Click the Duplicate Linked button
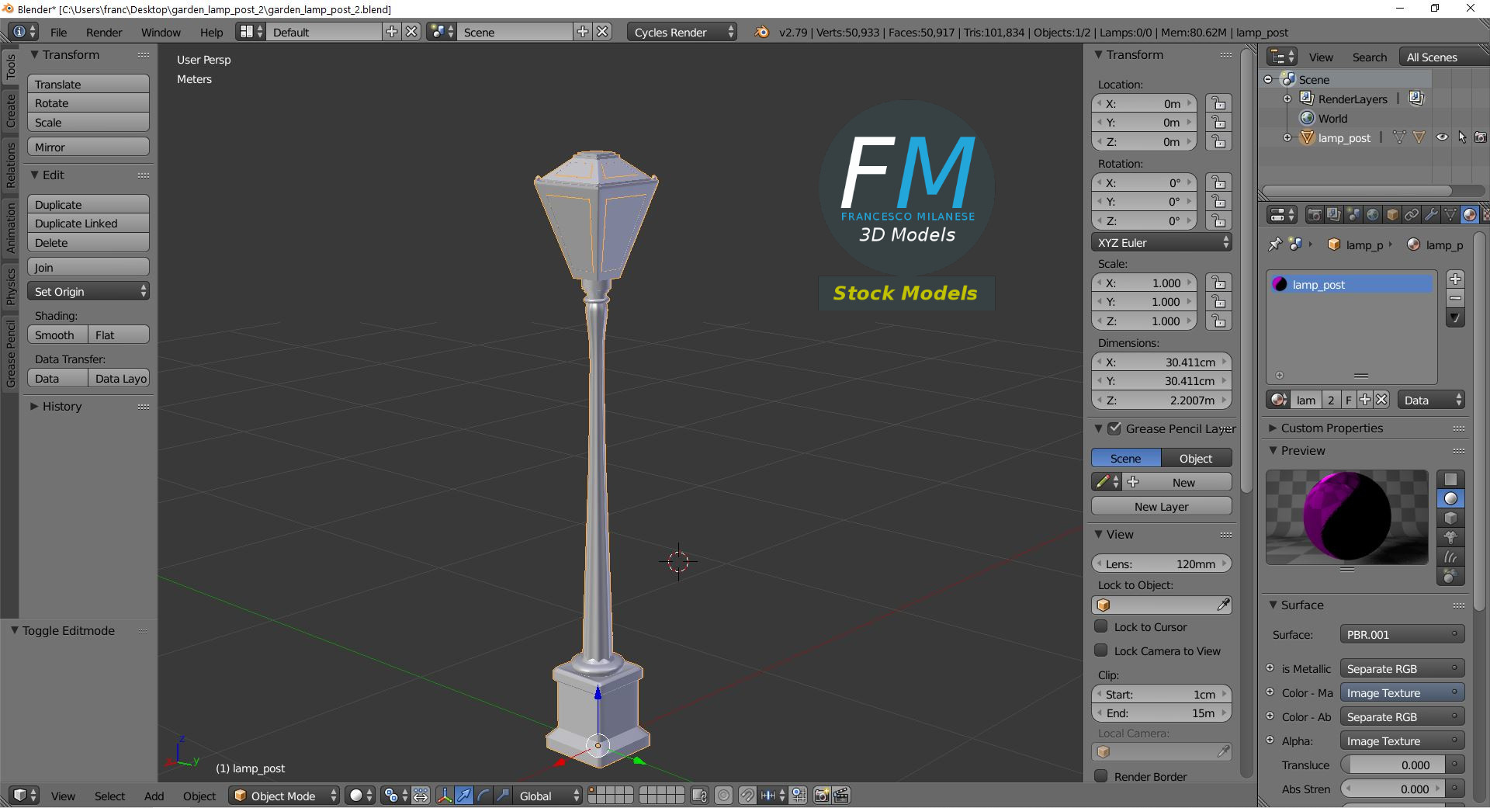Viewport: 1490px width, 808px height. coord(88,224)
